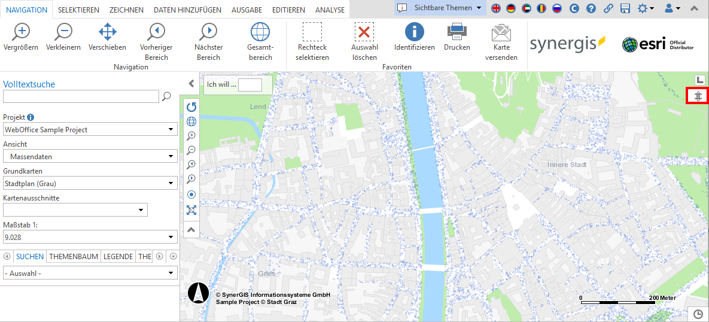Switch language using the British flag
The height and width of the screenshot is (322, 709).
pyautogui.click(x=496, y=8)
